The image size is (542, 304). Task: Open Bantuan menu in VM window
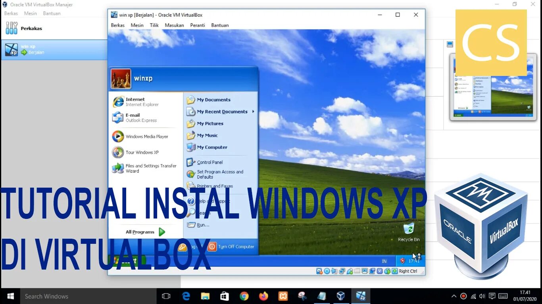pyautogui.click(x=220, y=25)
